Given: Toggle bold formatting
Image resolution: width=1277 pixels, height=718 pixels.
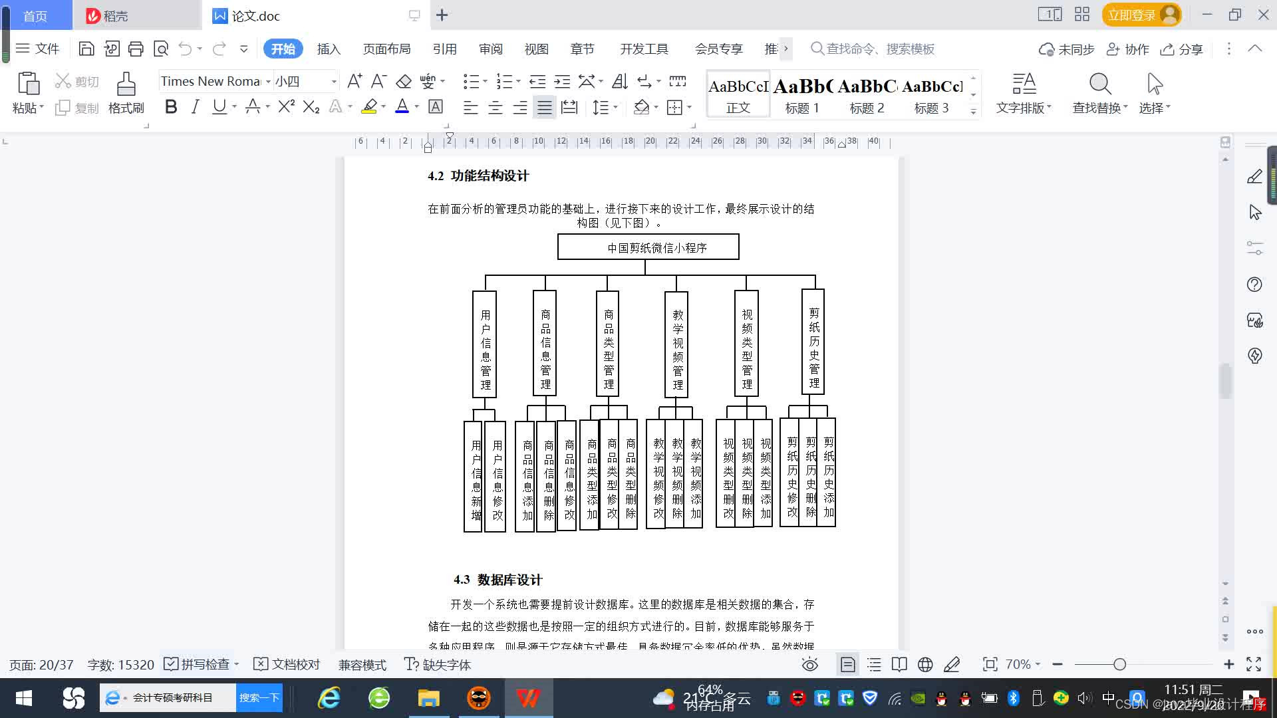Looking at the screenshot, I should pyautogui.click(x=171, y=106).
